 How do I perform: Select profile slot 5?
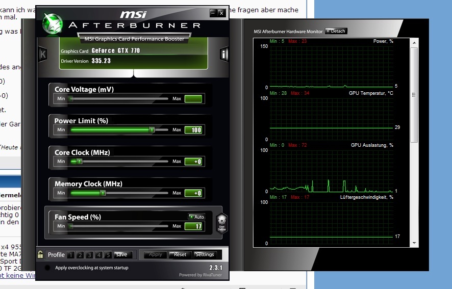pos(108,255)
